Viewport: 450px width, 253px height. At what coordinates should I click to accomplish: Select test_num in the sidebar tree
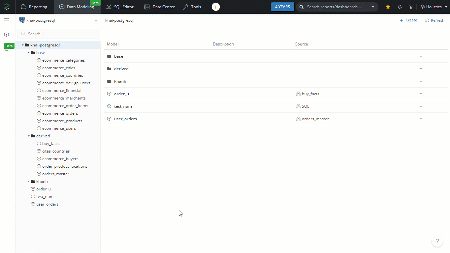click(x=45, y=197)
